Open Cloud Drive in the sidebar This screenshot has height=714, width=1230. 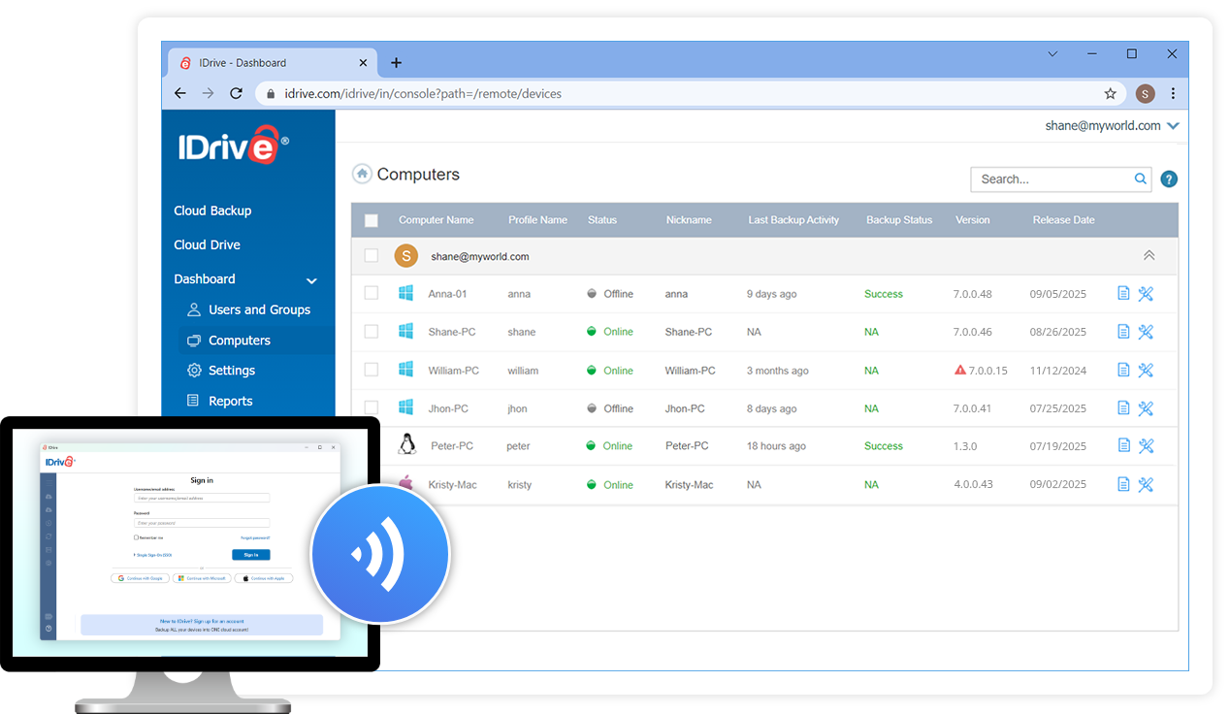pos(207,244)
